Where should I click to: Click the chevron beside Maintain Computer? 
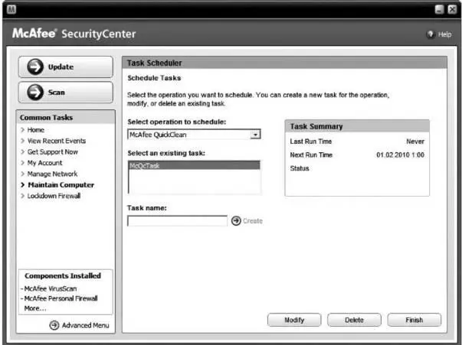click(x=23, y=184)
